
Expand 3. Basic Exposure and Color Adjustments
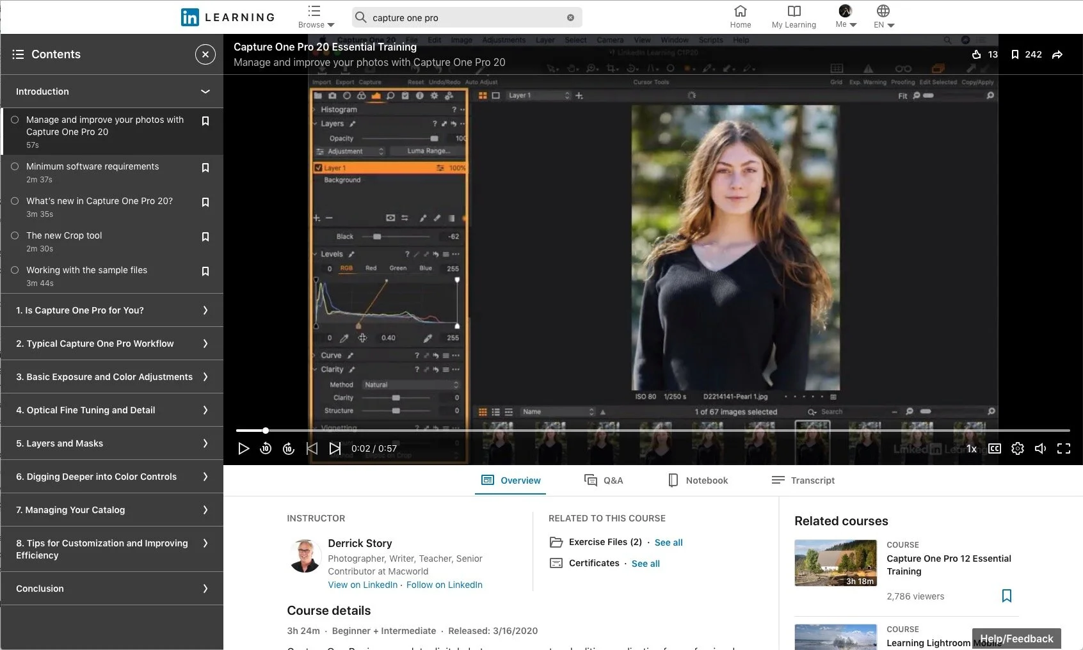pyautogui.click(x=112, y=377)
